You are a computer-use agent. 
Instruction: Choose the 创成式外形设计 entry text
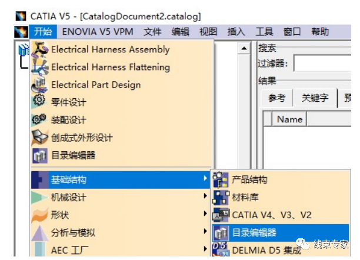pyautogui.click(x=82, y=138)
